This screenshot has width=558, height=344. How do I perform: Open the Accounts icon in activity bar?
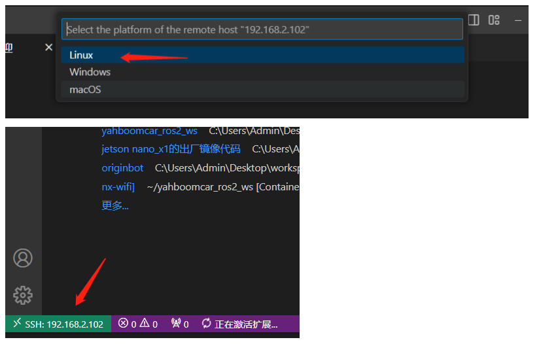[23, 258]
